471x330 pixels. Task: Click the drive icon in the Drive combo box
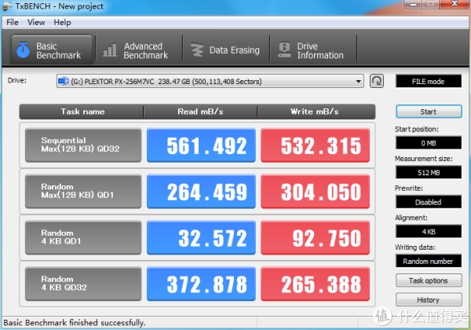(x=64, y=81)
